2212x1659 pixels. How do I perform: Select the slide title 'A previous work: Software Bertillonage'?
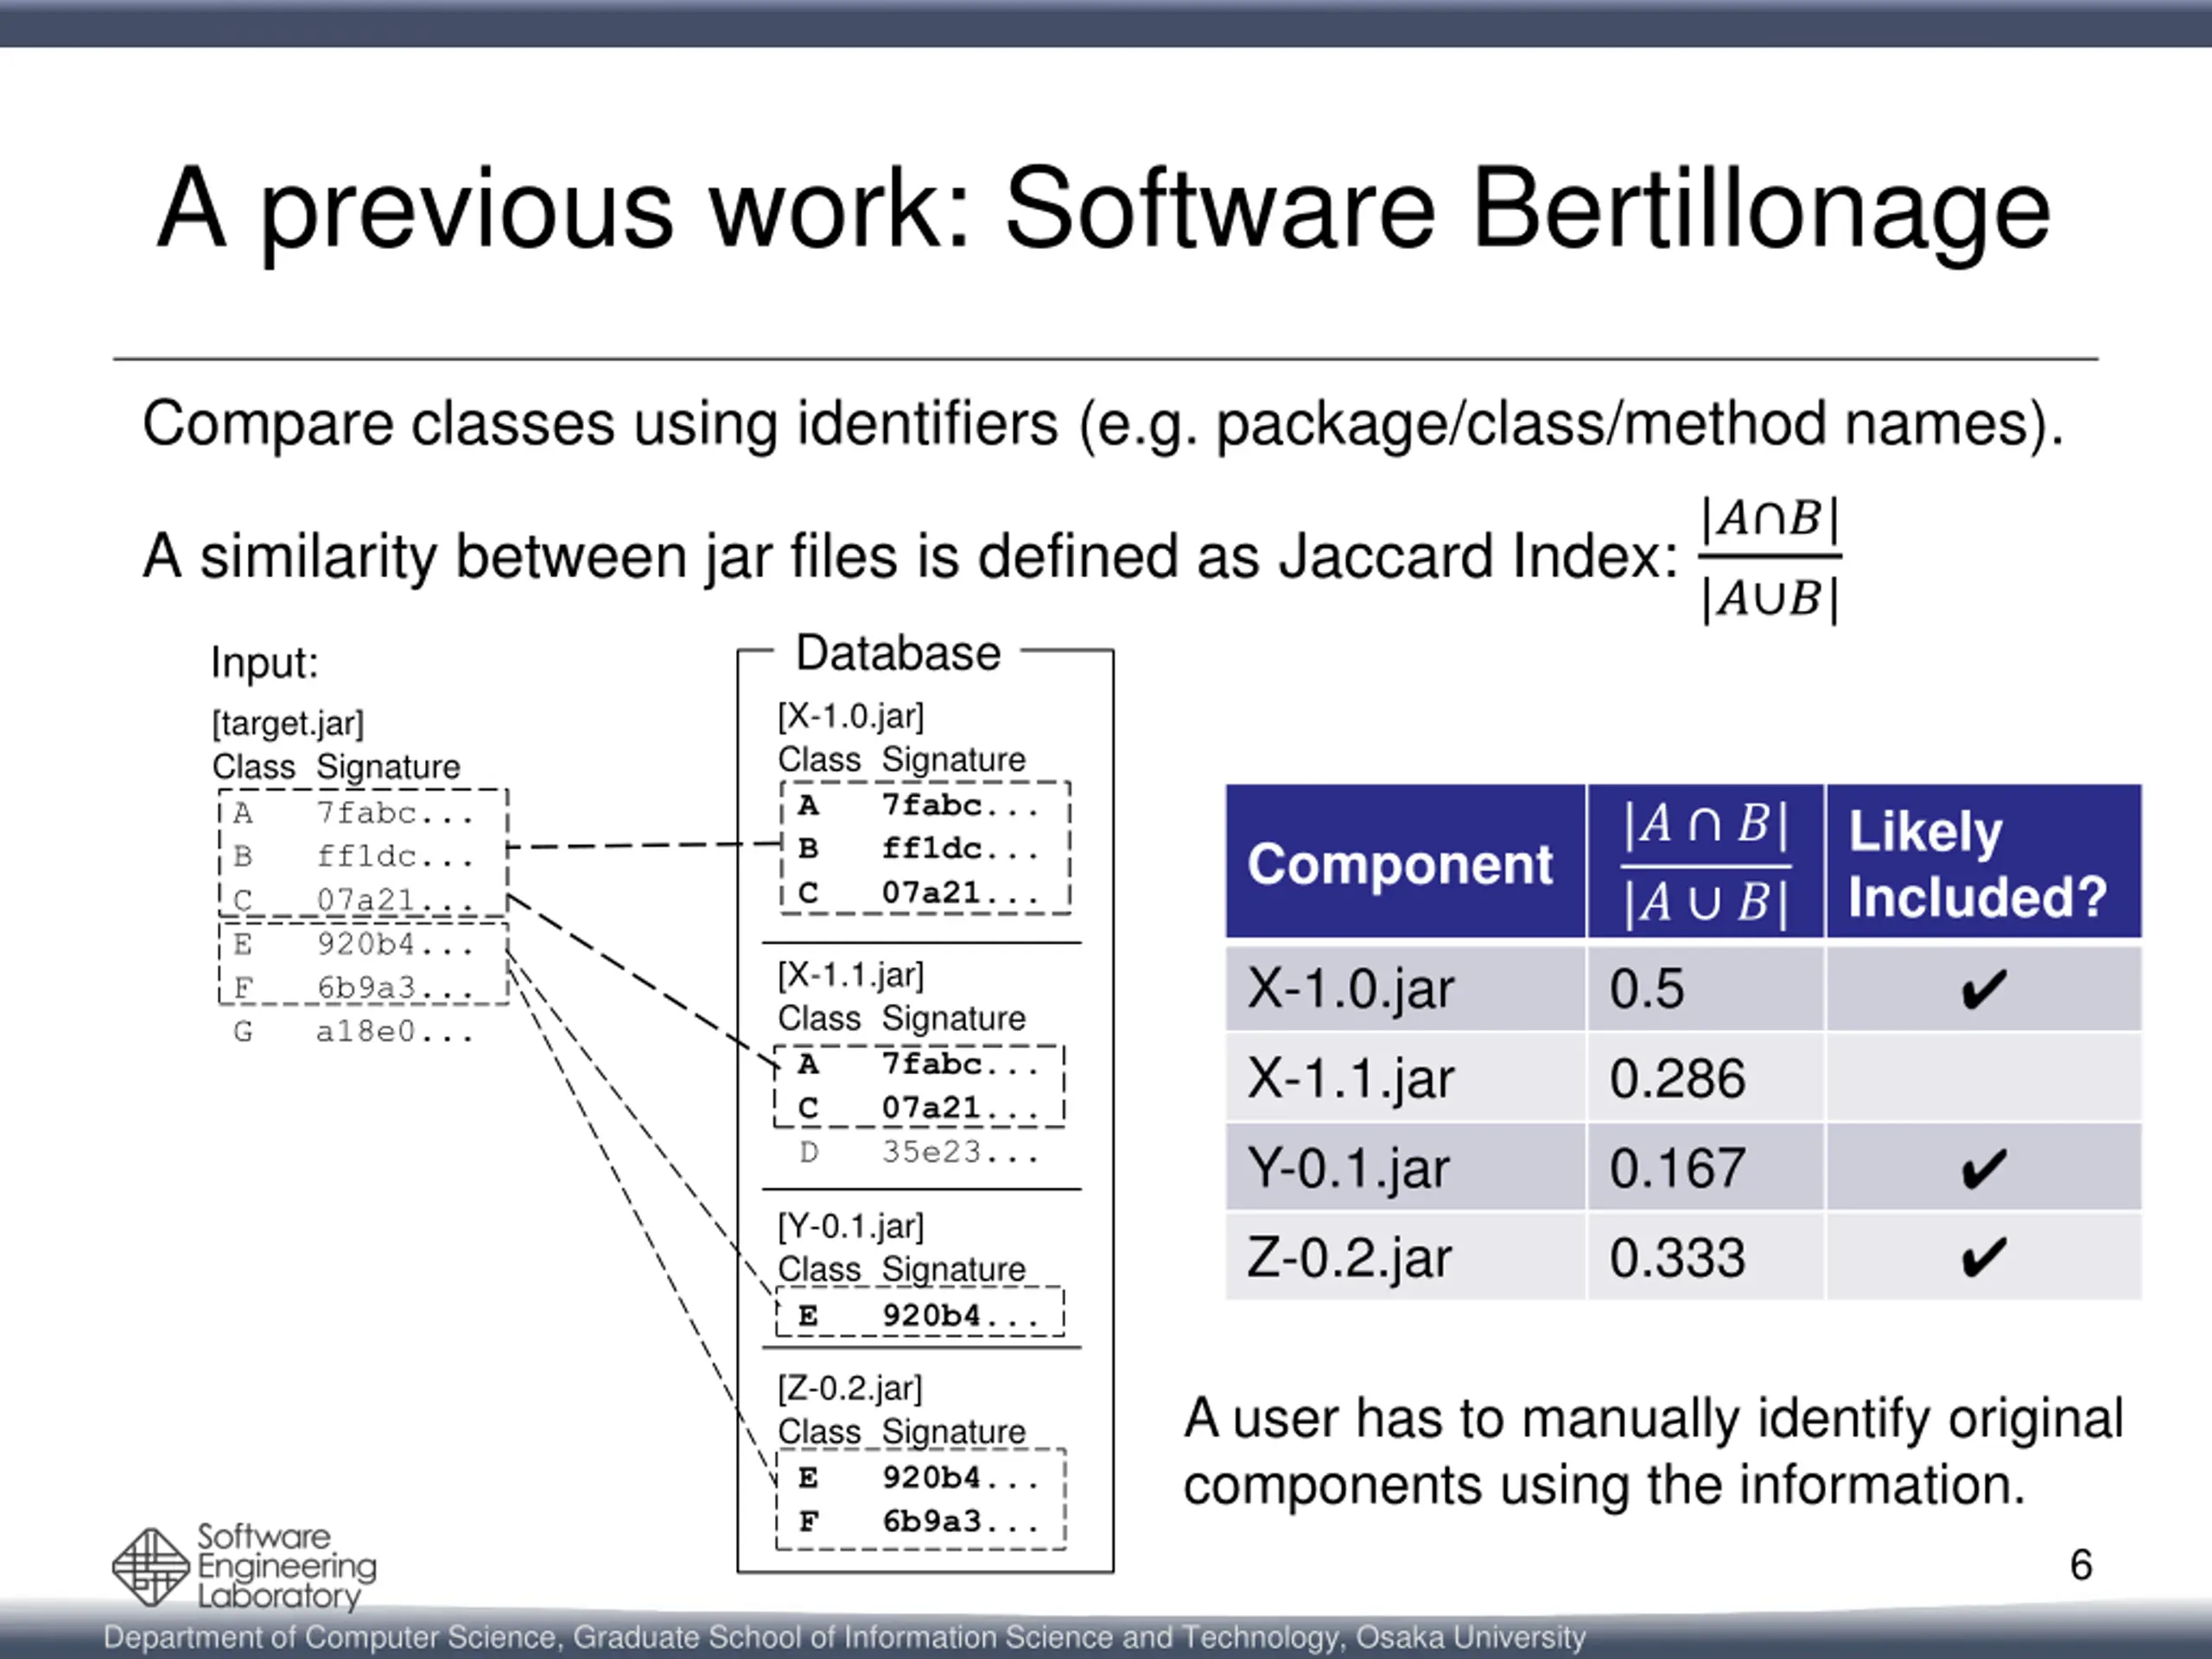click(x=1104, y=210)
